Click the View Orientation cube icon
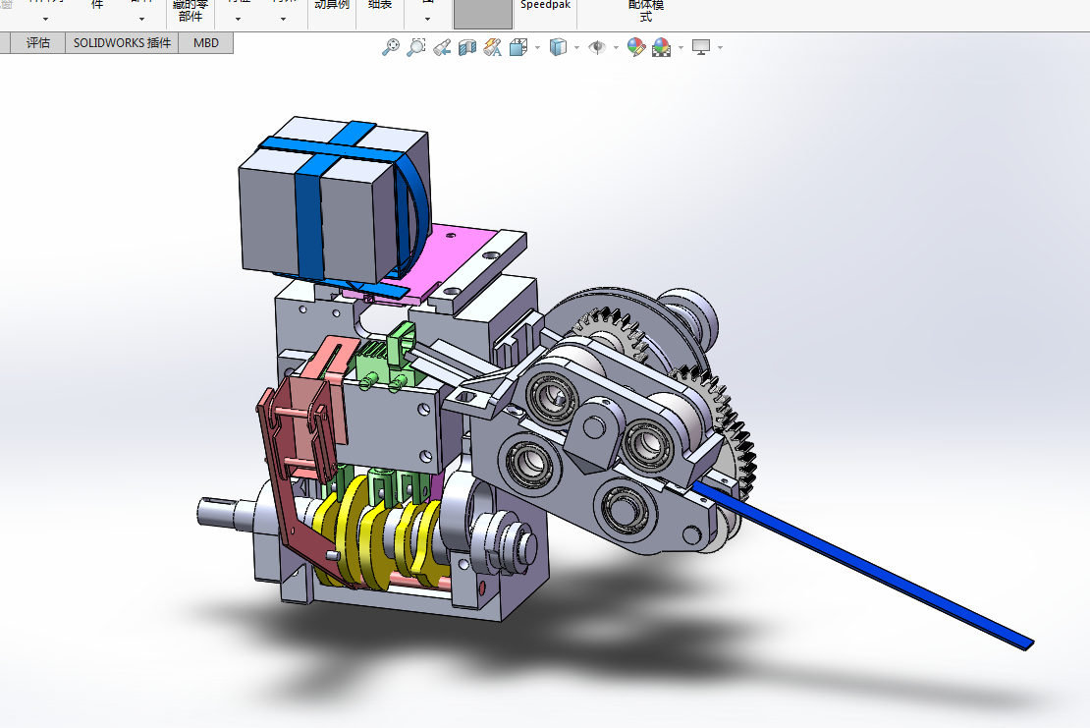The width and height of the screenshot is (1090, 728). 518,47
